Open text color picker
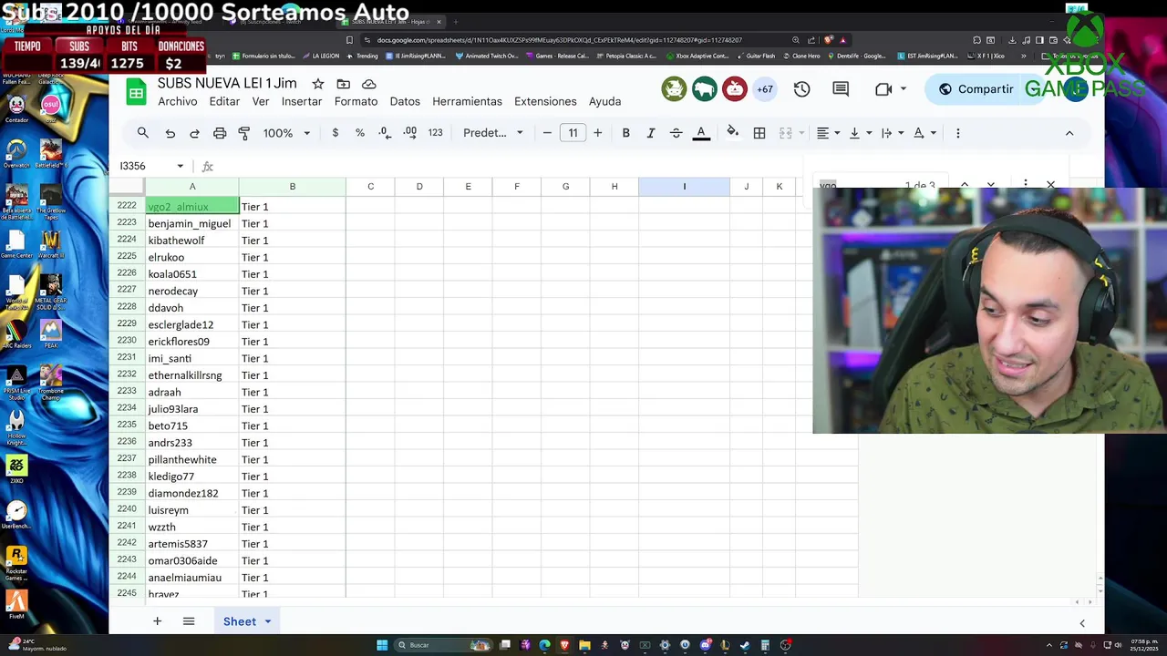1167x656 pixels. click(701, 133)
